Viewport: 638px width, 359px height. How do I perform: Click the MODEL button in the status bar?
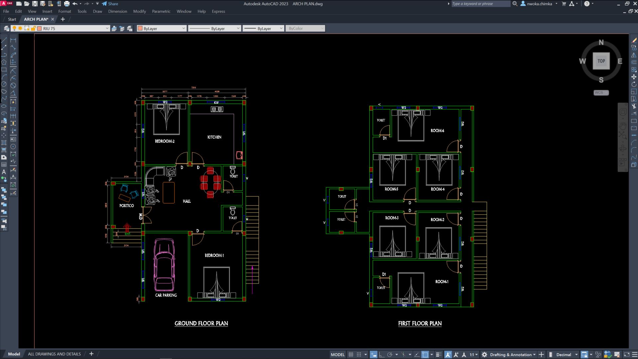337,354
